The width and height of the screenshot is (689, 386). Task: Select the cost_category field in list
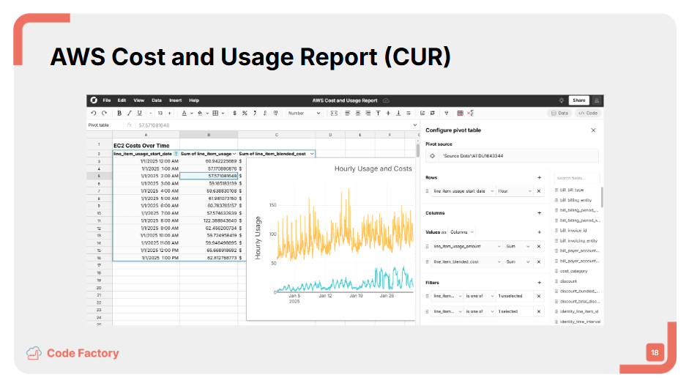[x=573, y=271]
